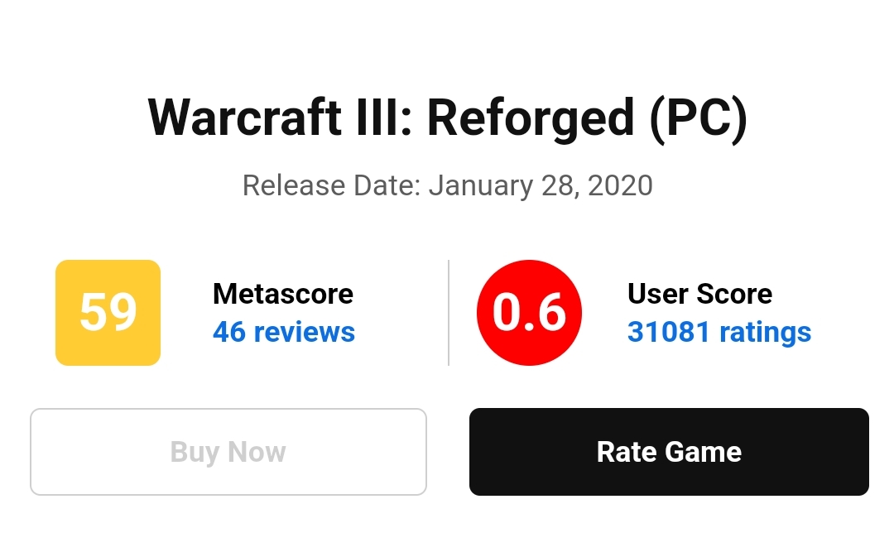
Task: Click the Release Date line
Action: (x=447, y=185)
